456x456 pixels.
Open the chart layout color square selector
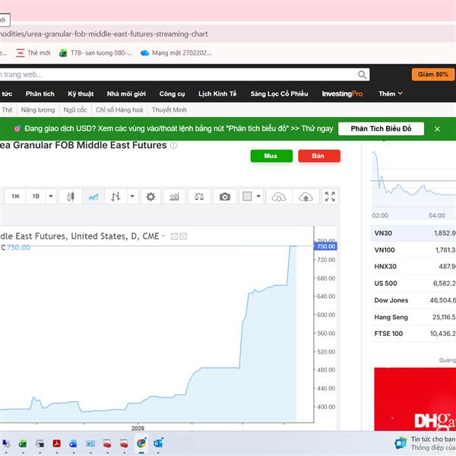point(247,197)
